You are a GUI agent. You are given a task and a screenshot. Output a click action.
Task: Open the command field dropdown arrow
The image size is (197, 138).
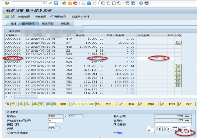(44, 3)
